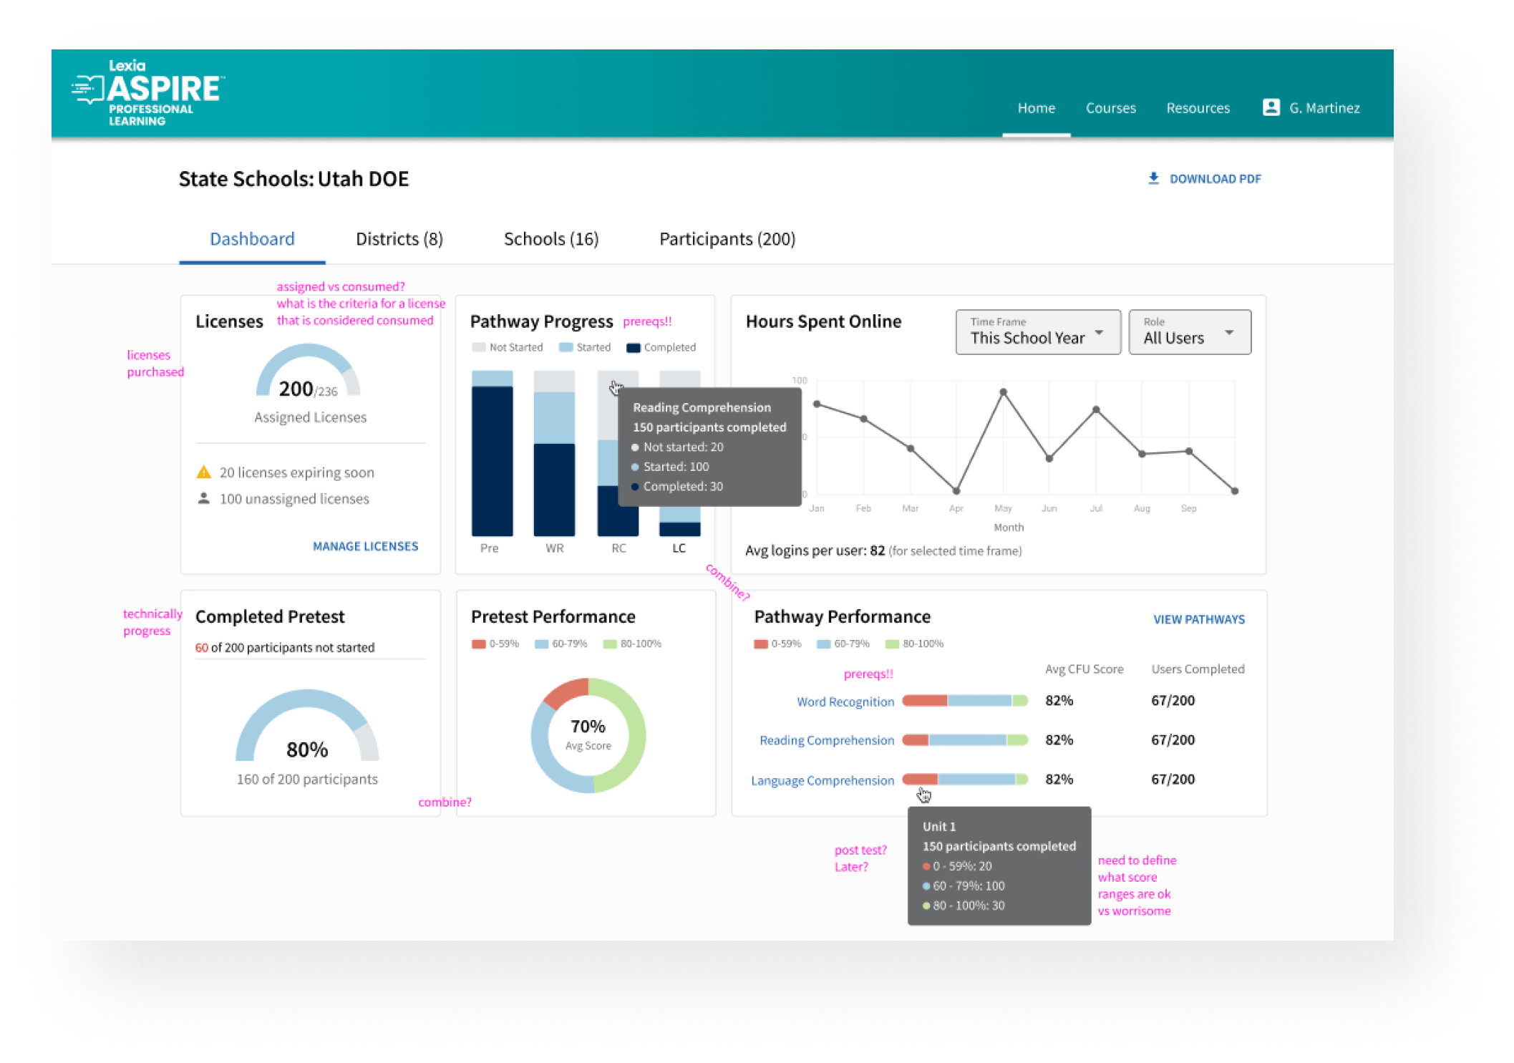Open the Language Comprehension pathway link

click(822, 780)
